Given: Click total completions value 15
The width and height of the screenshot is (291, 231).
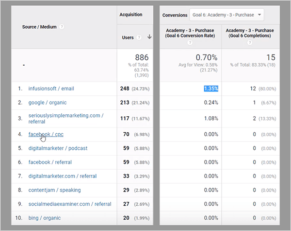Looking at the screenshot, I should tap(271, 57).
